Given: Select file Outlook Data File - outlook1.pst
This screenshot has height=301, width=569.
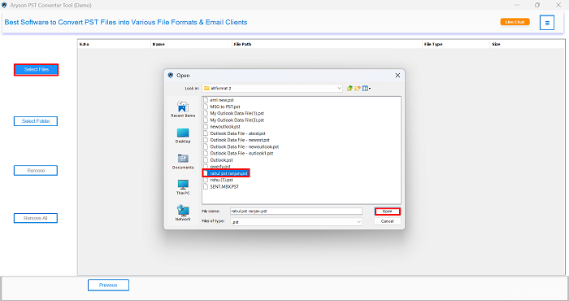Looking at the screenshot, I should (x=238, y=153).
